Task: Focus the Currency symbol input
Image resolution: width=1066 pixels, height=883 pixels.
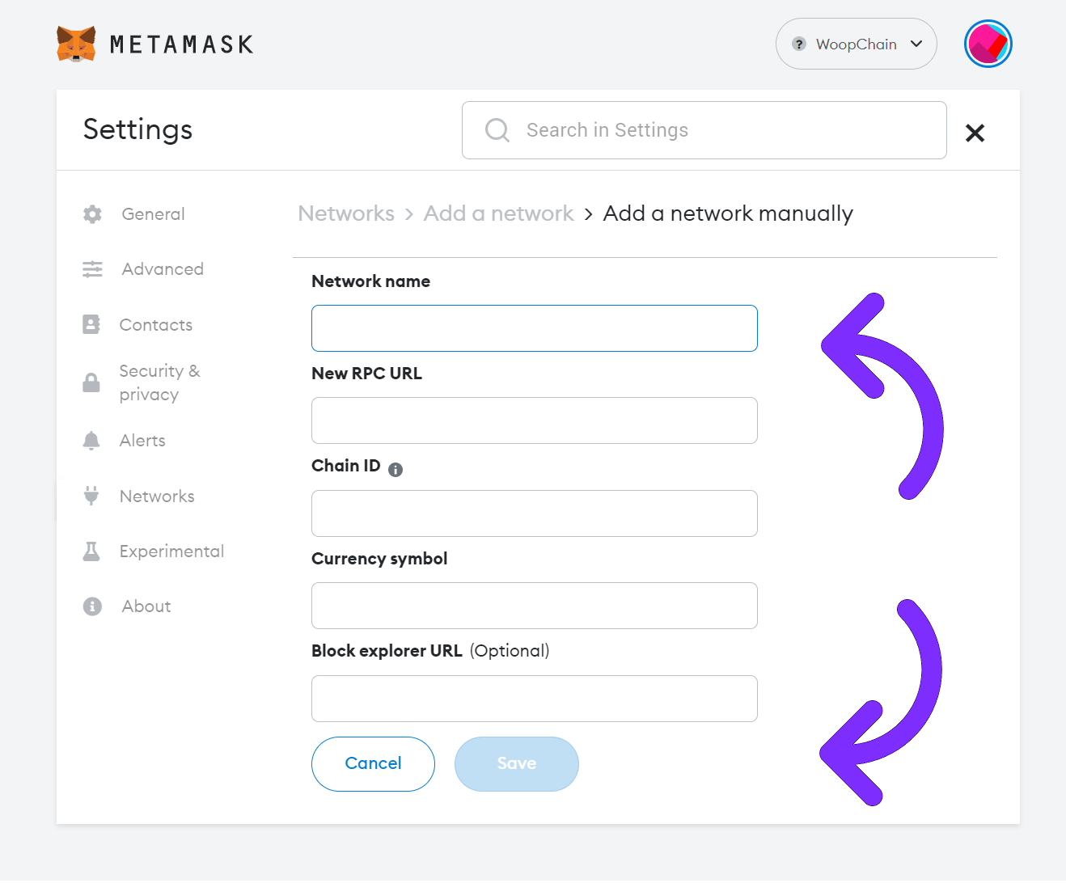Action: tap(535, 606)
